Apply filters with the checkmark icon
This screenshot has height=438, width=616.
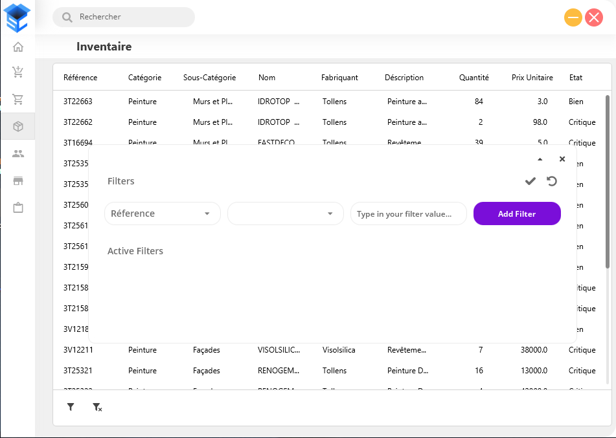[530, 181]
